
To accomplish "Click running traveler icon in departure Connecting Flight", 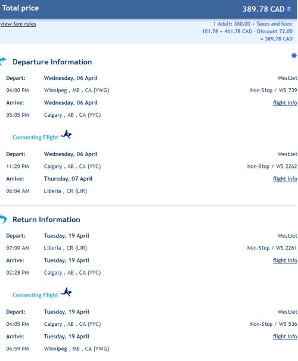I will pyautogui.click(x=66, y=135).
